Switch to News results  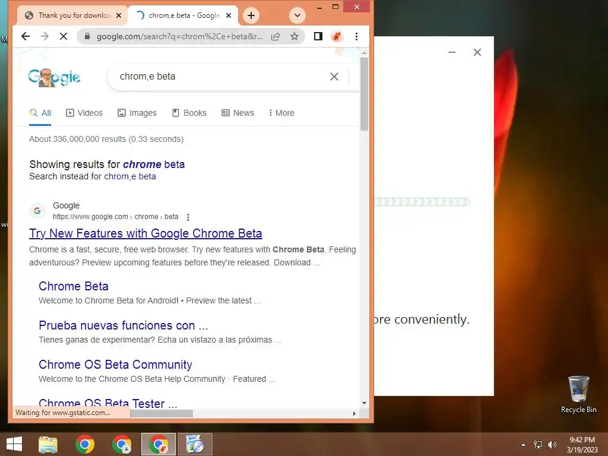(x=237, y=113)
